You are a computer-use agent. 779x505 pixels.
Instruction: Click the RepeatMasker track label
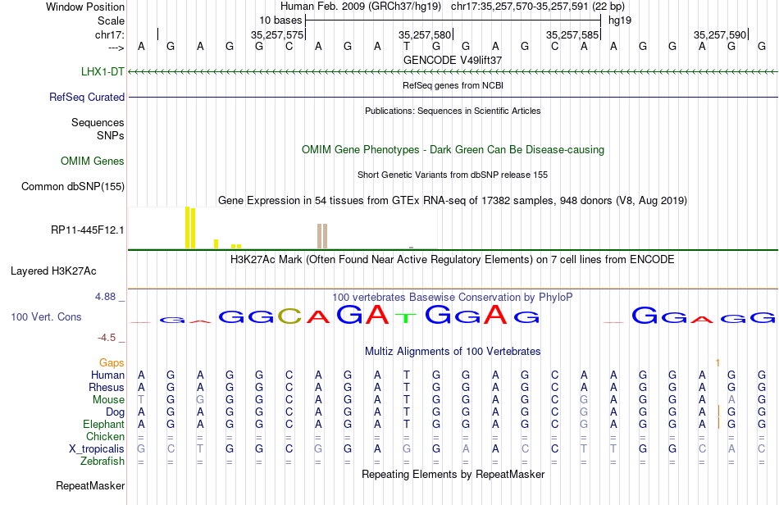click(90, 485)
